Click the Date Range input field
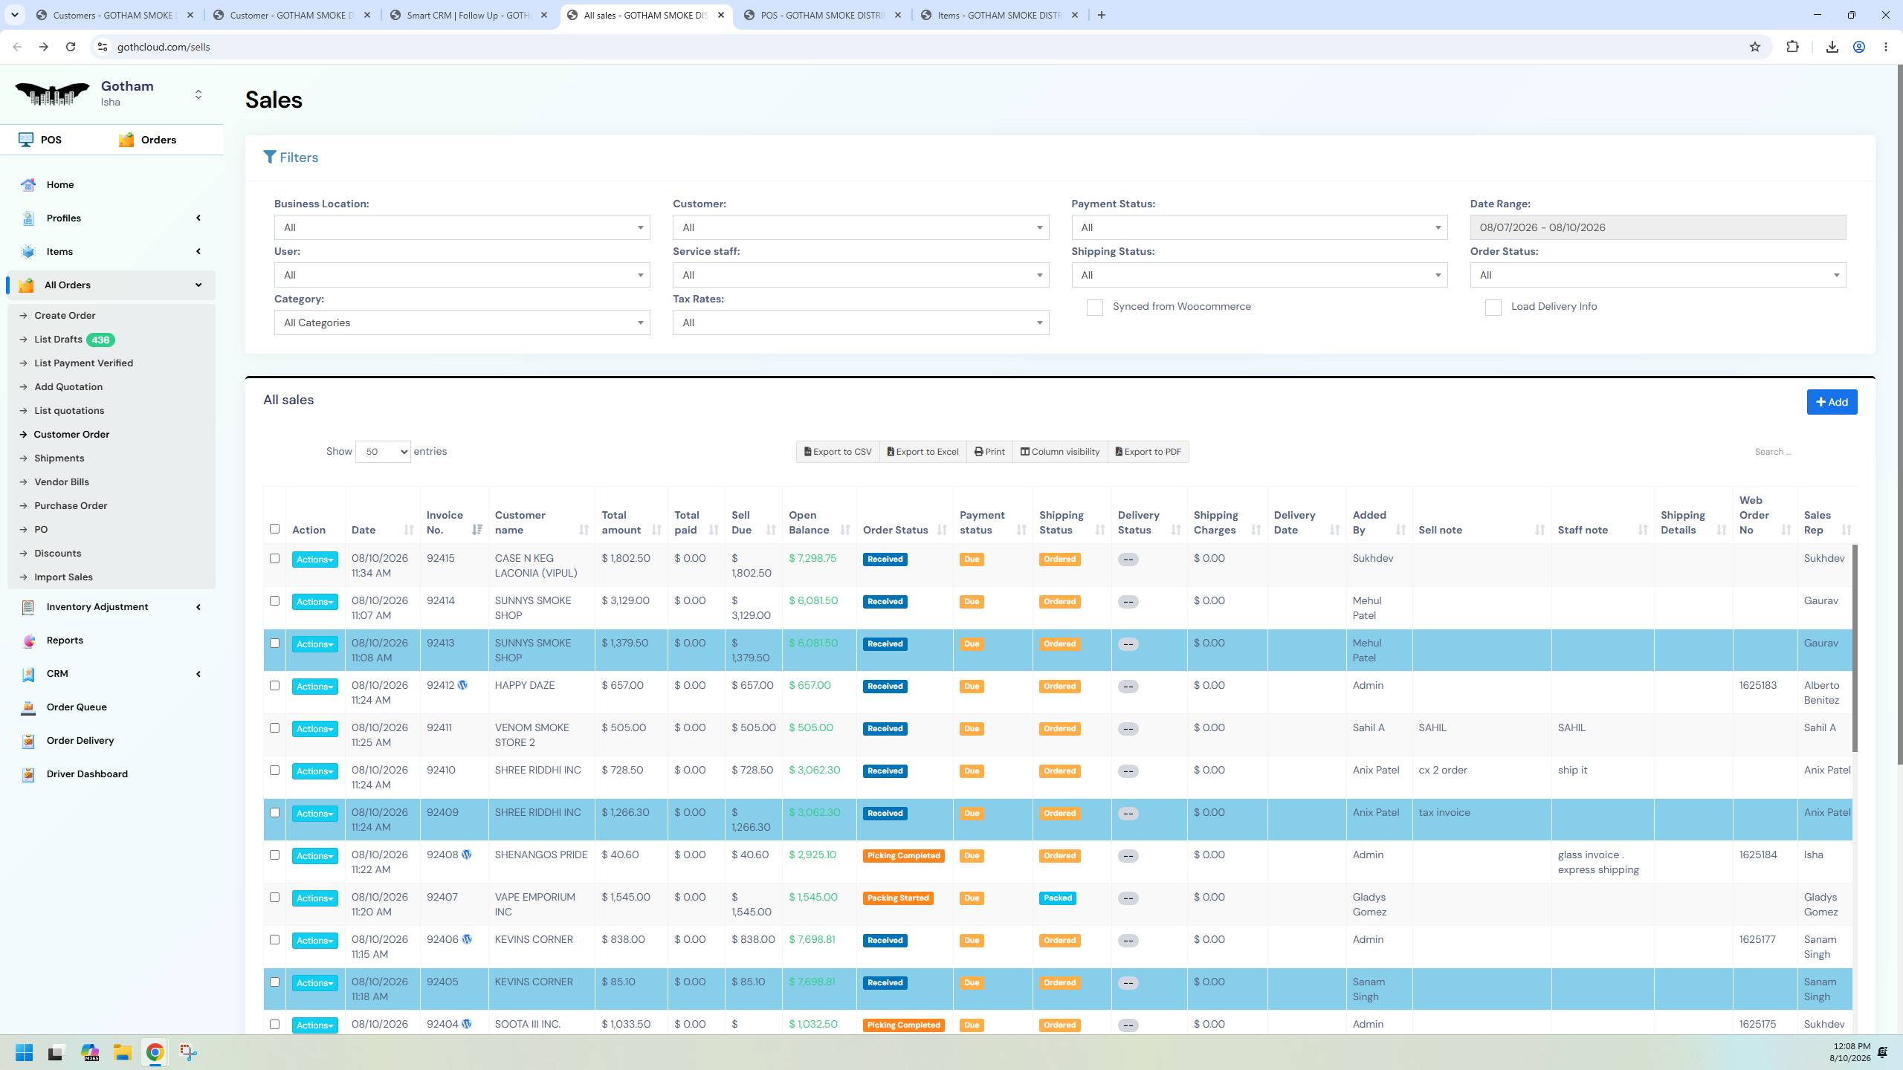The image size is (1903, 1070). [x=1657, y=227]
